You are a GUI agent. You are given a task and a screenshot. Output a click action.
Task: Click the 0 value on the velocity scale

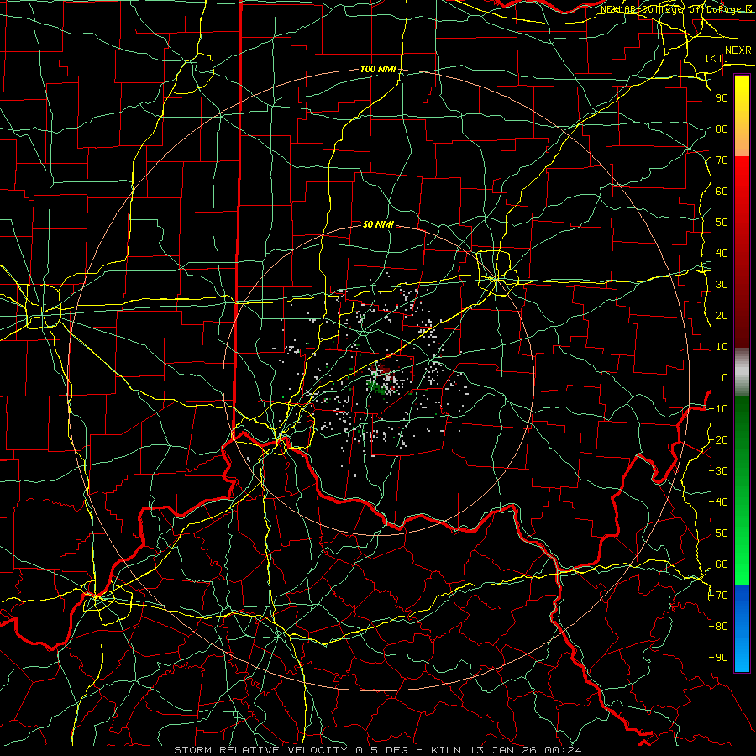725,378
